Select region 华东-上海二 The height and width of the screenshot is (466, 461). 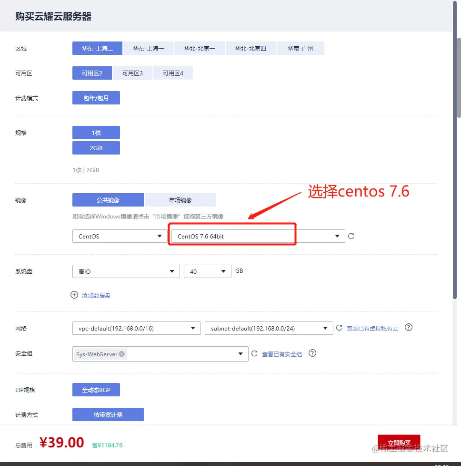pyautogui.click(x=97, y=48)
